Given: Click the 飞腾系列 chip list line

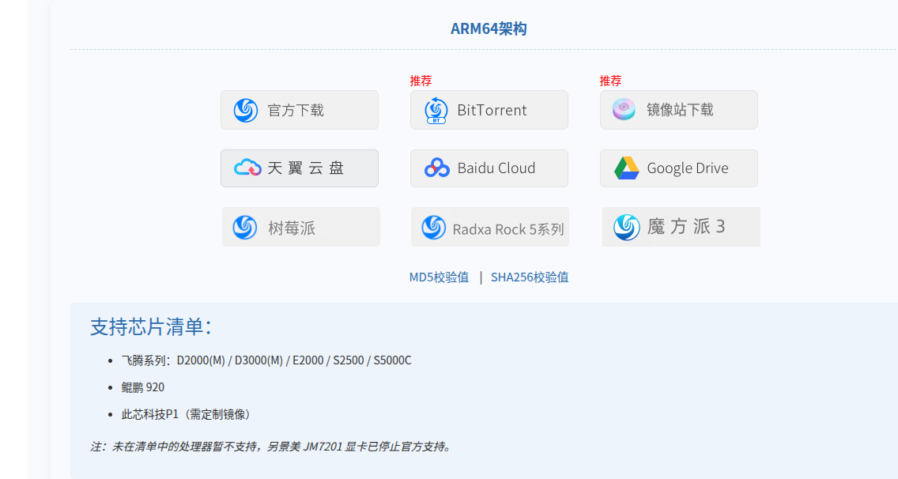Looking at the screenshot, I should [266, 360].
